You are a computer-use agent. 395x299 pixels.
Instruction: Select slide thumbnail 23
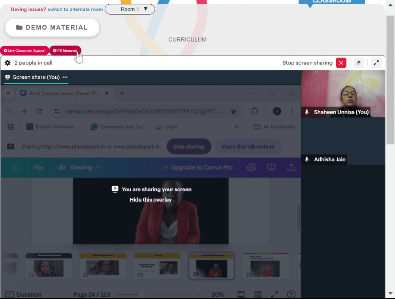tap(158, 266)
